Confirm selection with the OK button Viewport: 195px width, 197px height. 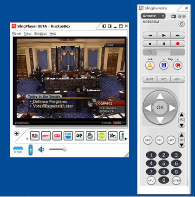(160, 108)
